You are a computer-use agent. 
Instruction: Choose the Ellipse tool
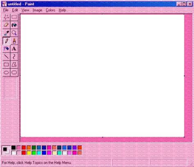pyautogui.click(x=6, y=72)
